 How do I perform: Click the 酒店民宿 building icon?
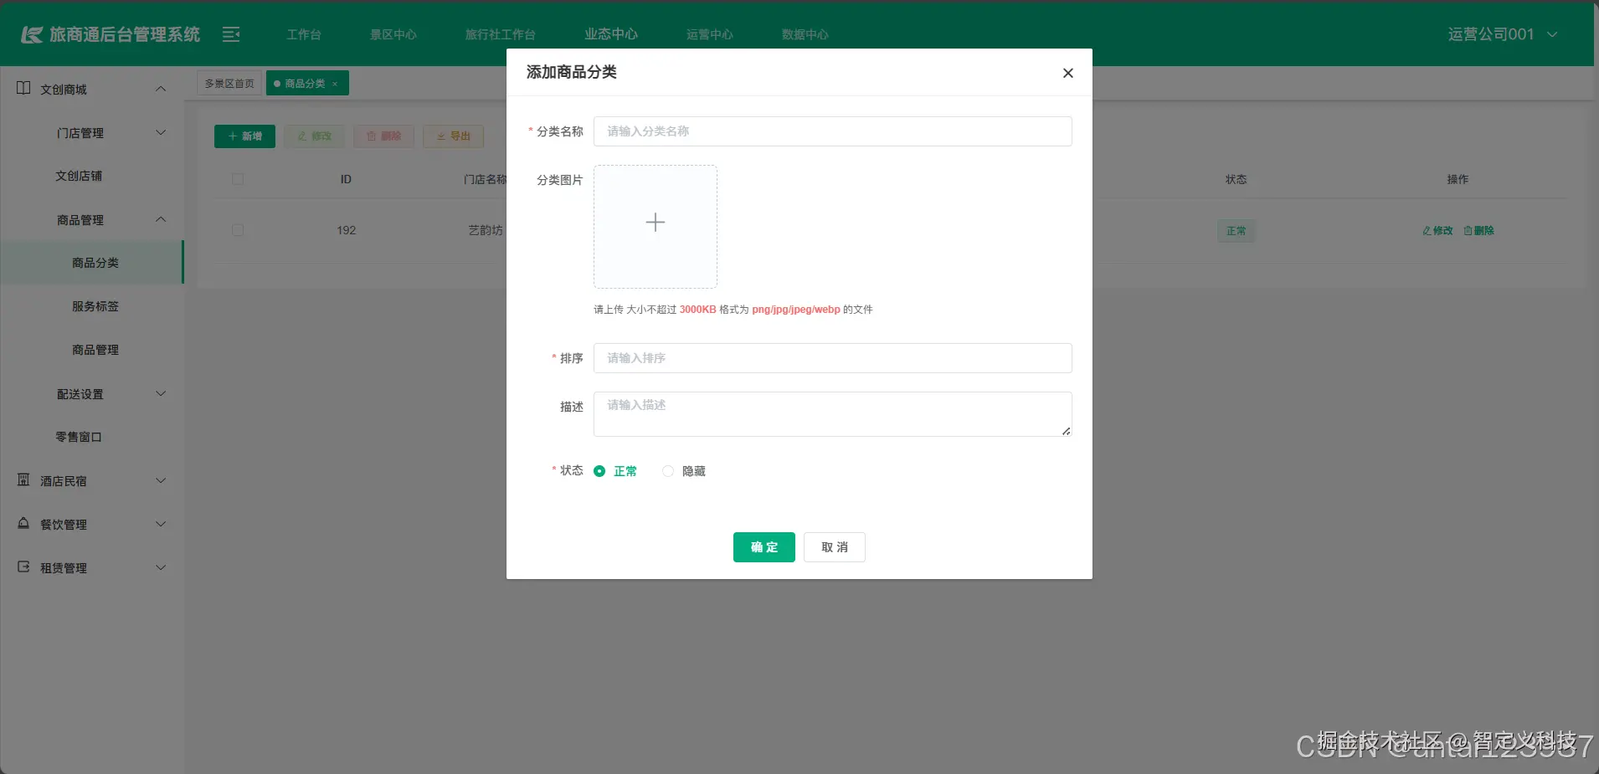coord(23,479)
